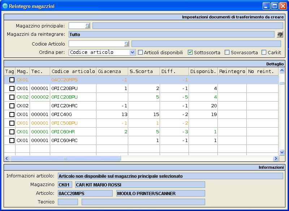The height and width of the screenshot is (211, 289).
Task: Open warehouse selection icon beside Tutto
Action: pyautogui.click(x=280, y=34)
